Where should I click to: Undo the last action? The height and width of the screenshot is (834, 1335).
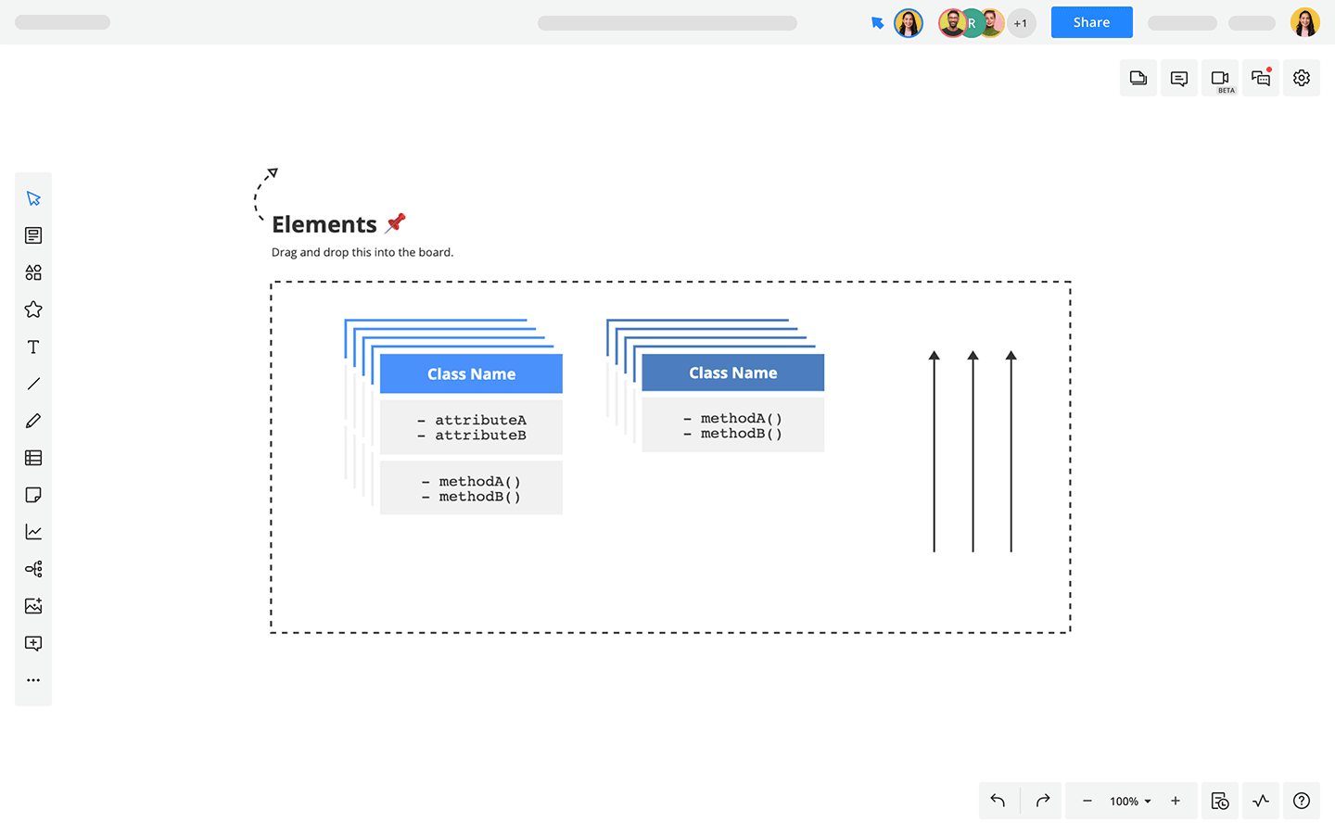coord(998,801)
